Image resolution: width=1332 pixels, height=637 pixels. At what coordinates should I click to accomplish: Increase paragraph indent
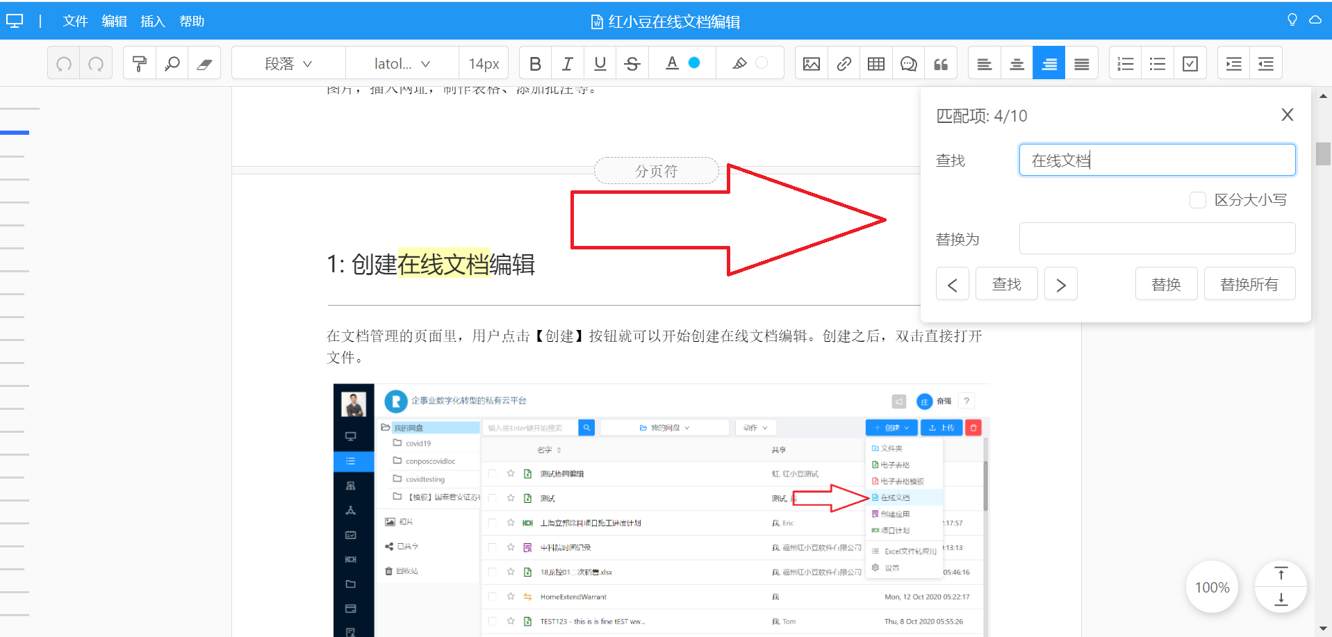1234,64
